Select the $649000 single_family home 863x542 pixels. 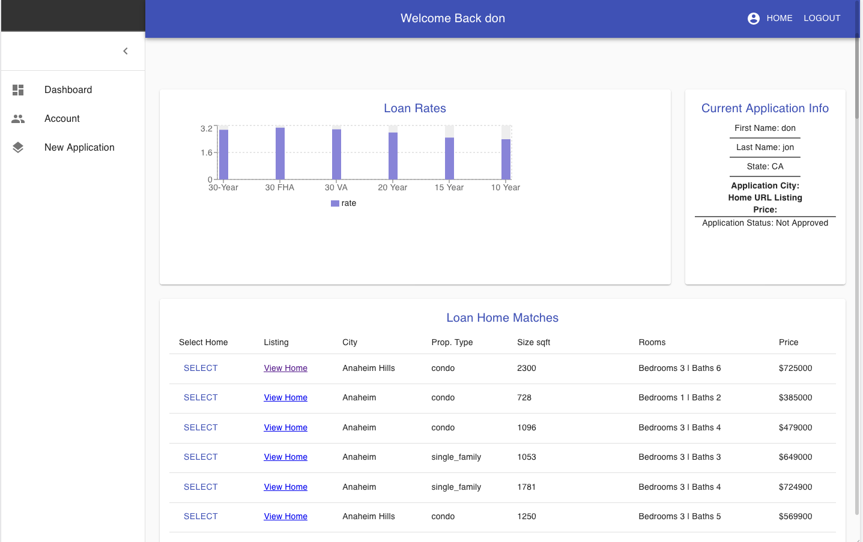tap(201, 457)
